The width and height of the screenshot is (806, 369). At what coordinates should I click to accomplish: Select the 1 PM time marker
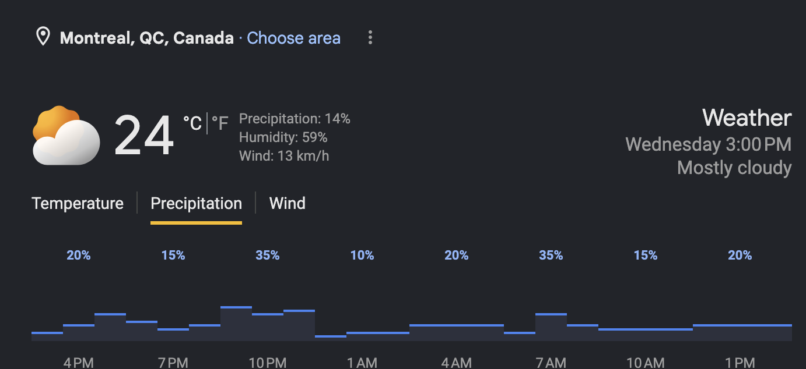(740, 363)
